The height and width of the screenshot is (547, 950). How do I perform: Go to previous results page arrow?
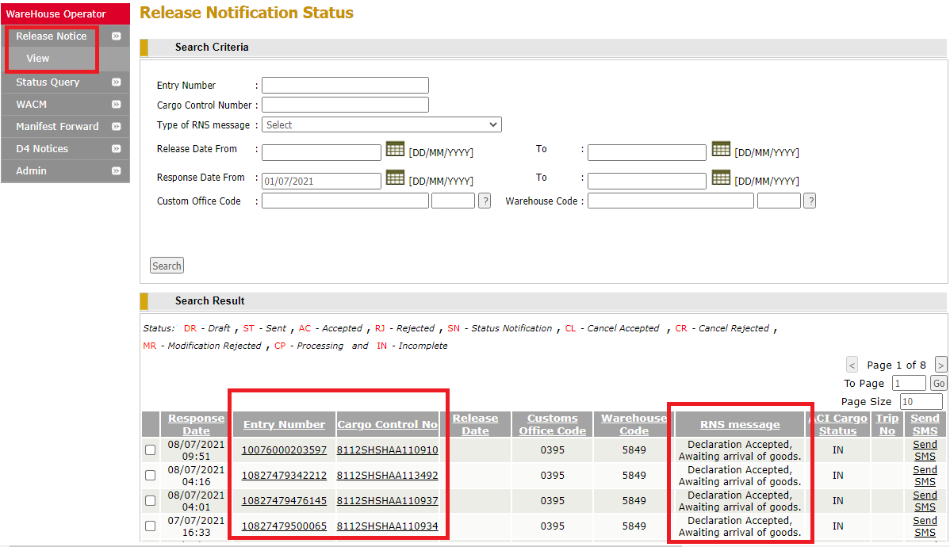(852, 365)
